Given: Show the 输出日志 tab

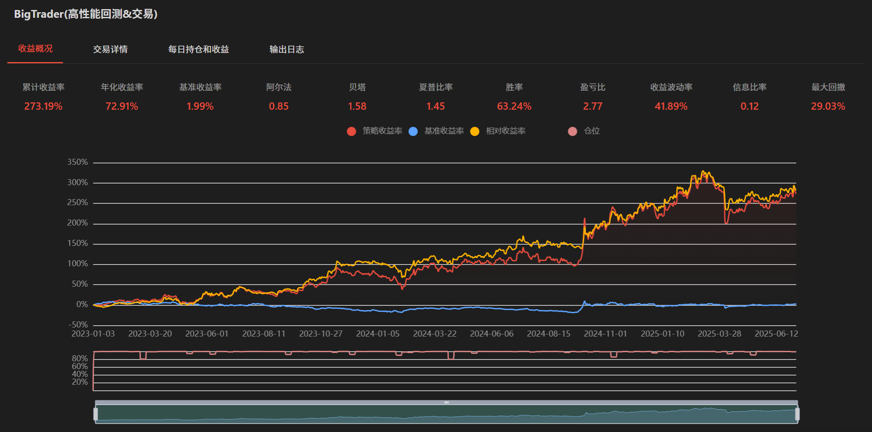Looking at the screenshot, I should click(287, 49).
